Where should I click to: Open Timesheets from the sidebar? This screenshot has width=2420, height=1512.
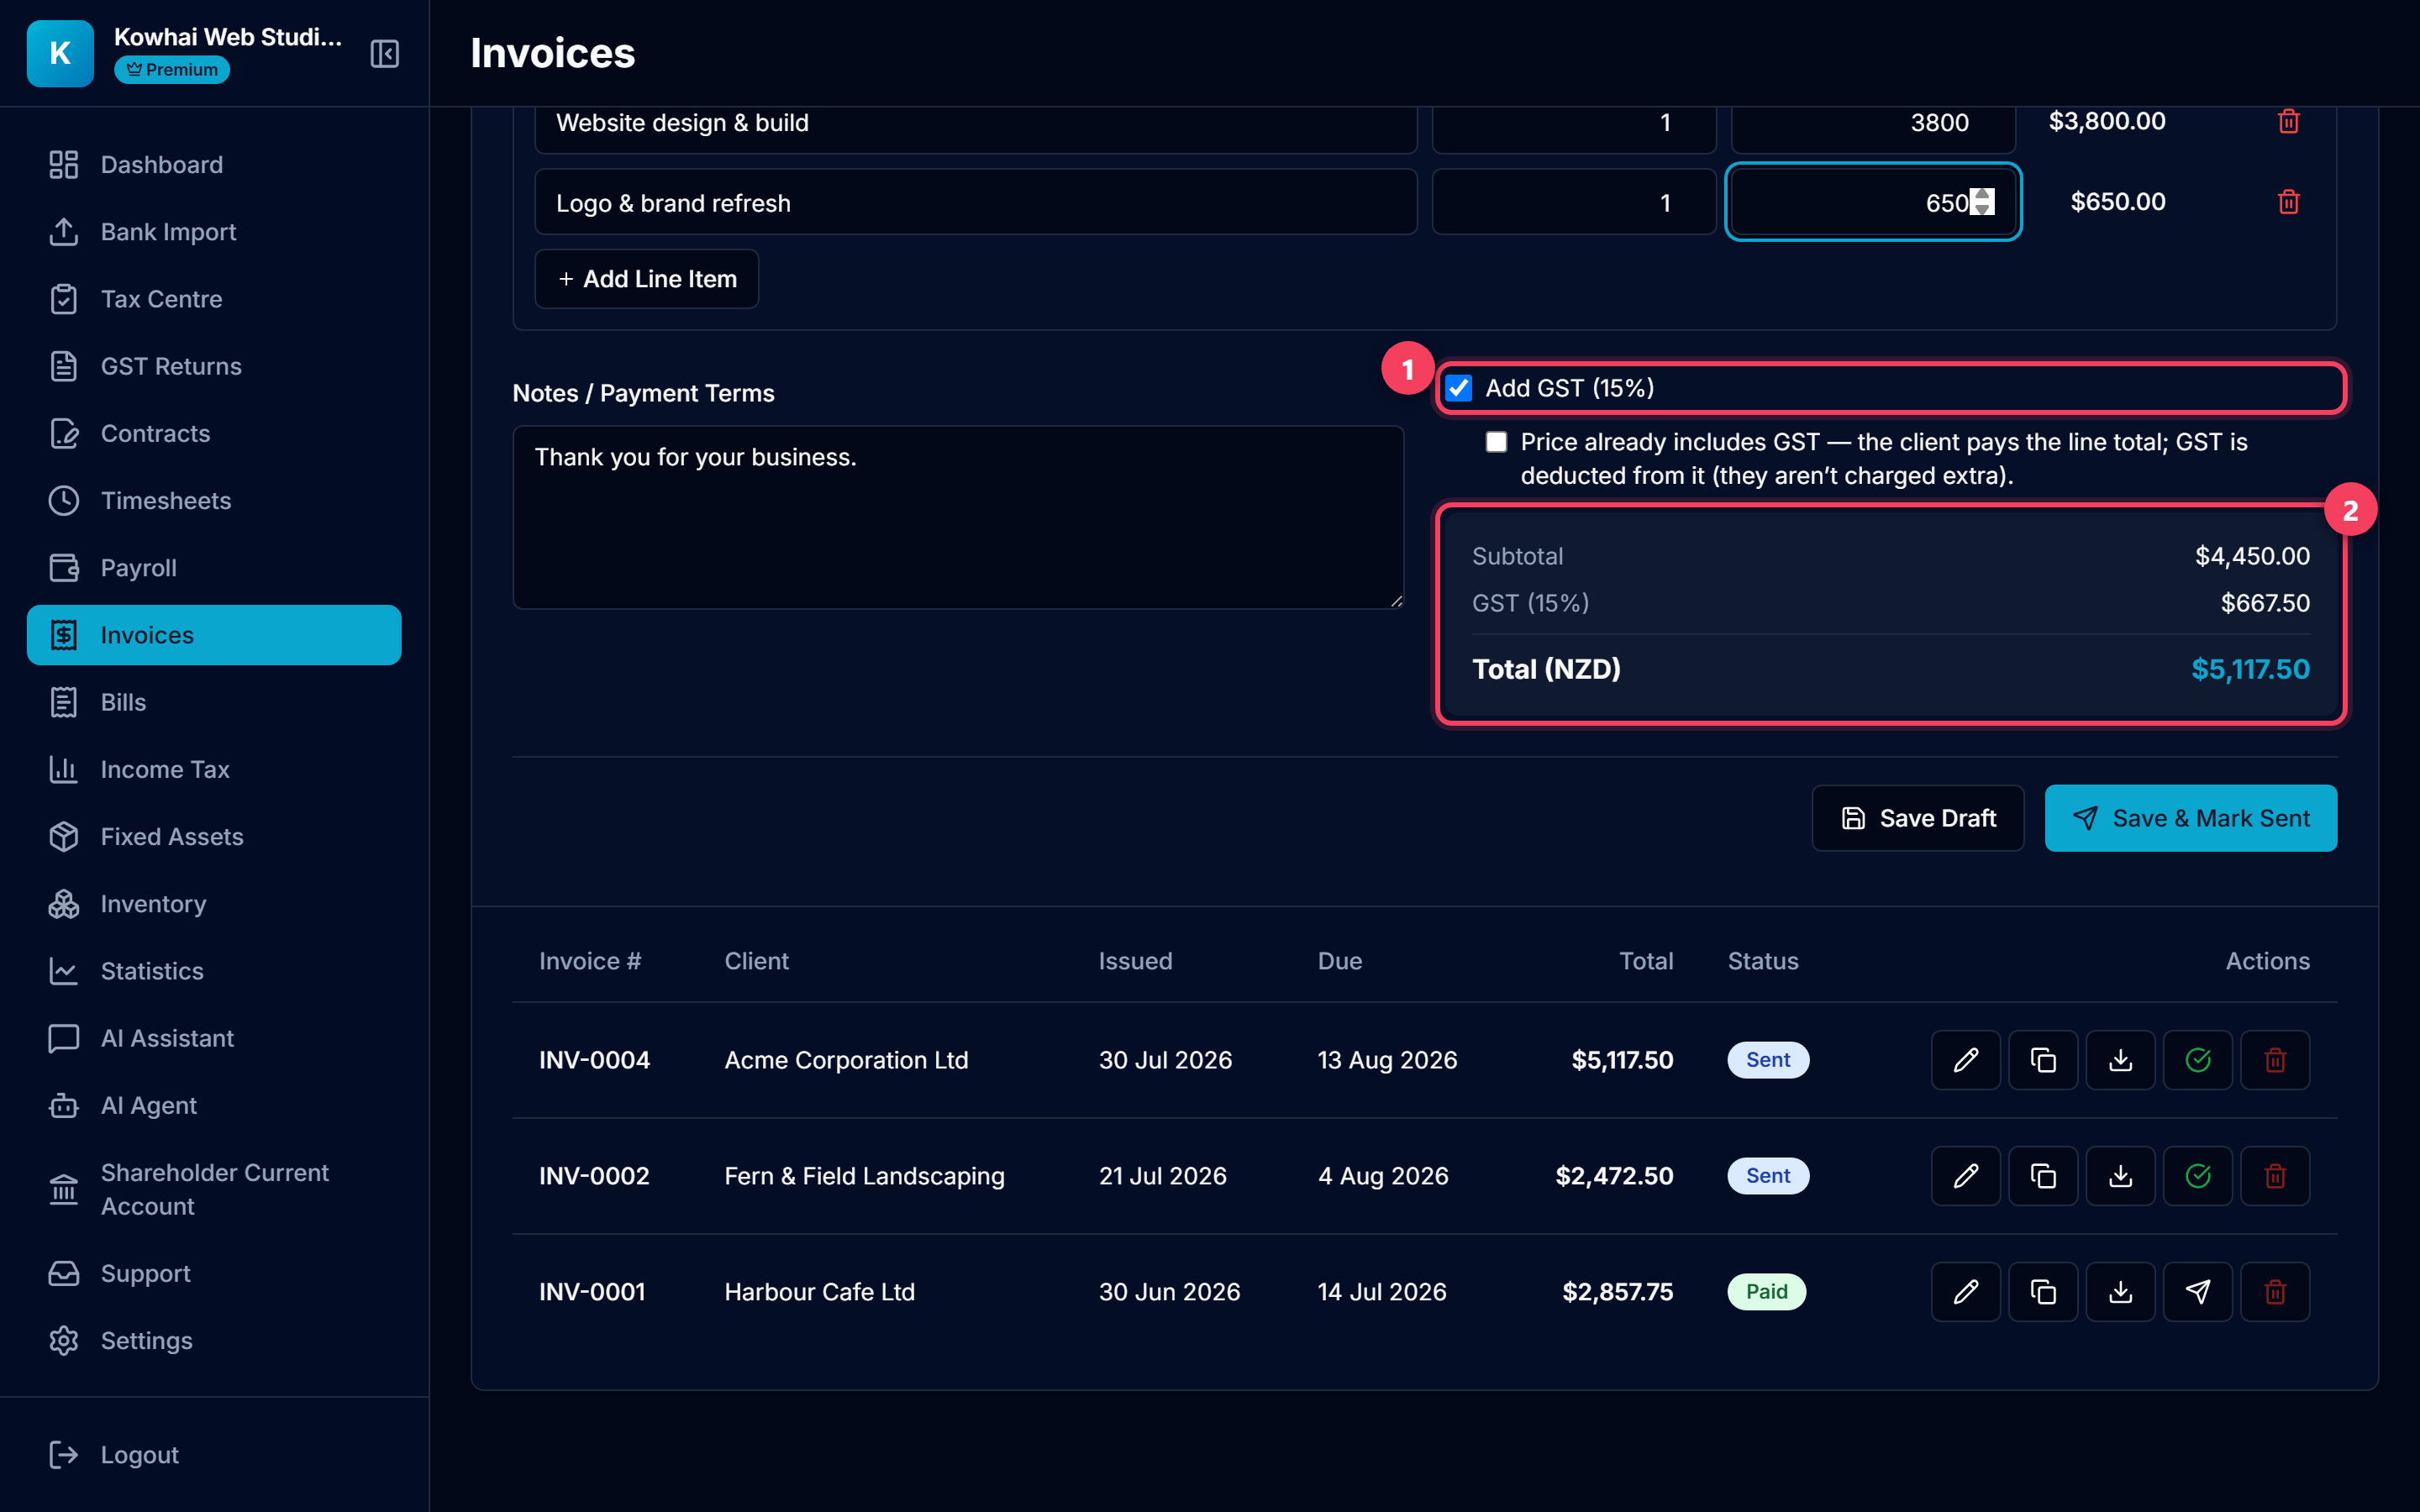[x=214, y=500]
